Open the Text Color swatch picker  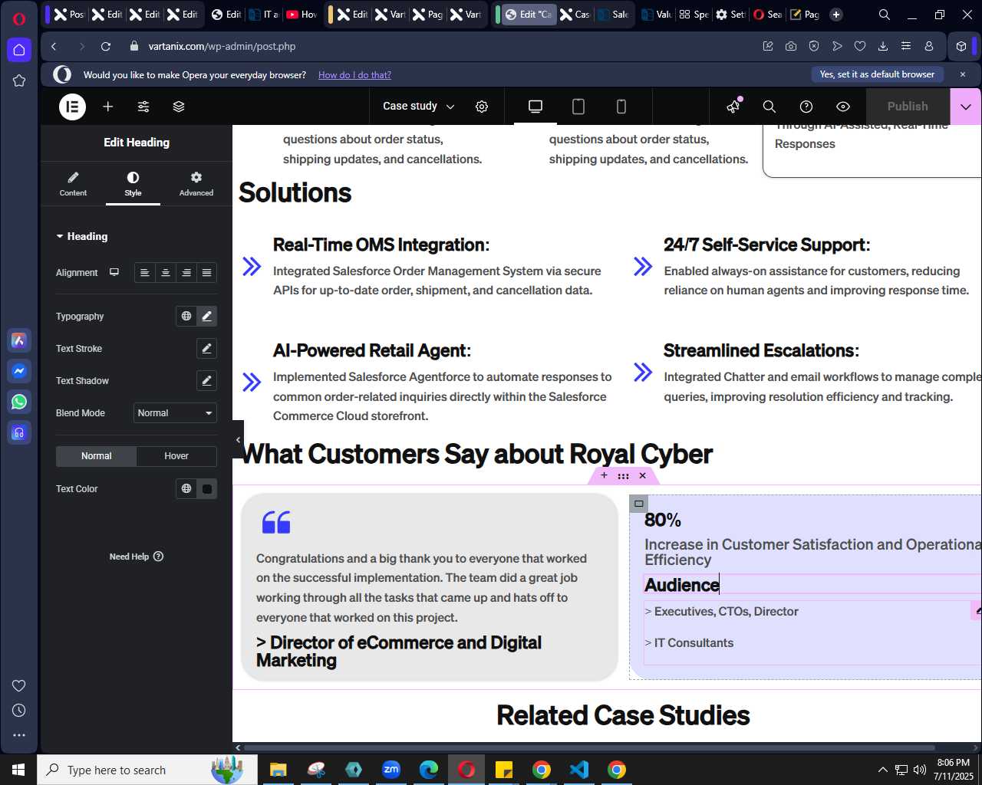[x=207, y=488]
